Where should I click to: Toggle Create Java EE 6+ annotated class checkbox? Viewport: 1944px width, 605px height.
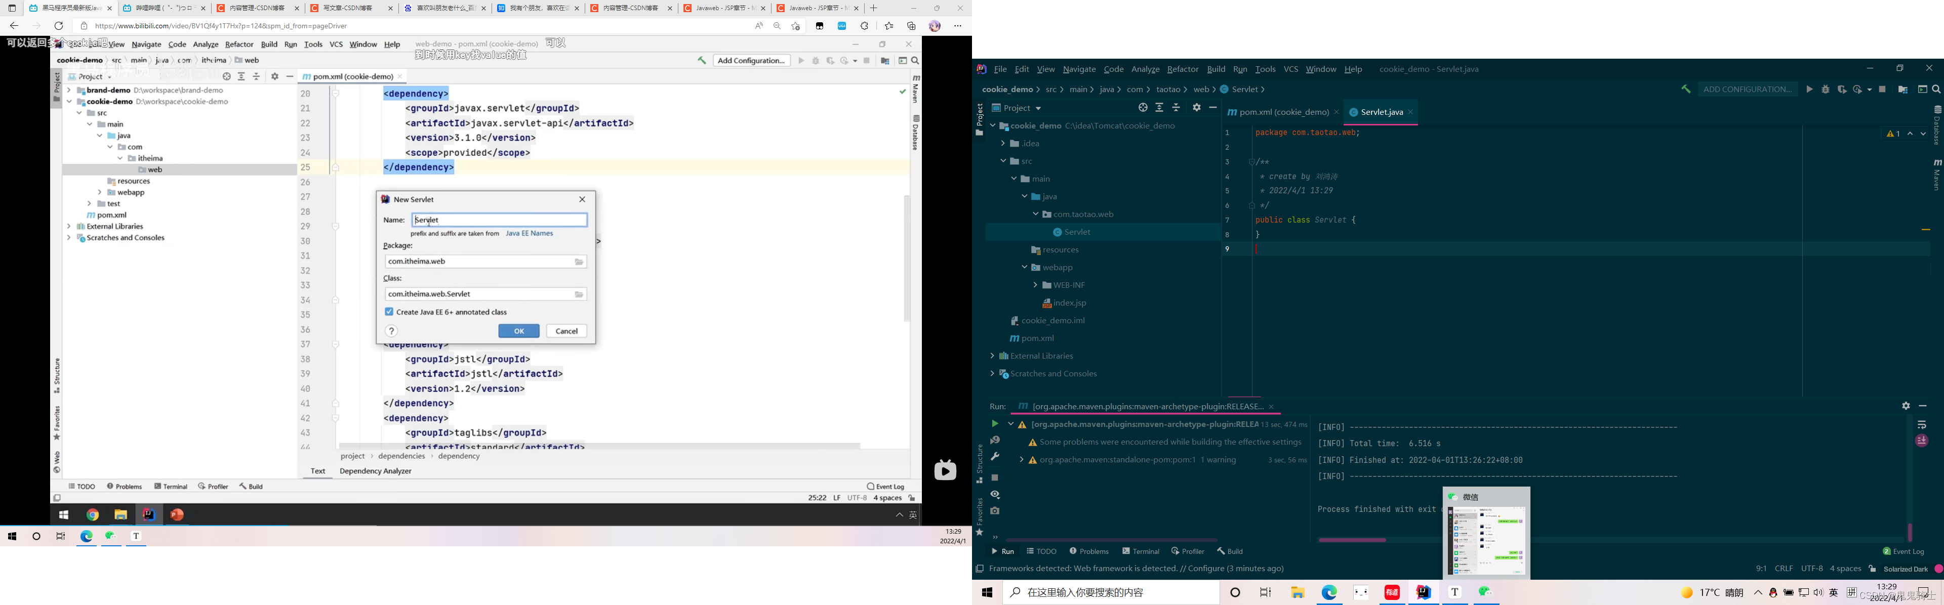tap(389, 312)
